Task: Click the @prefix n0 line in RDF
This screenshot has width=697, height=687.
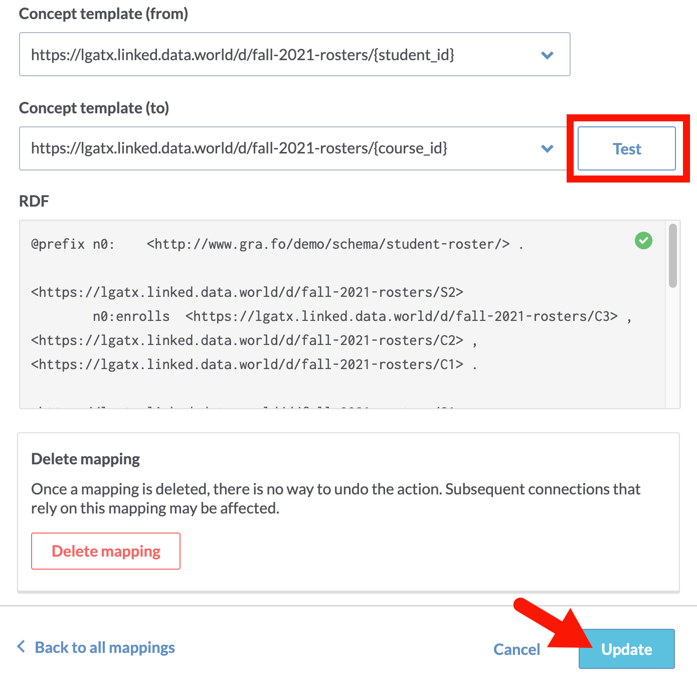Action: tap(277, 244)
